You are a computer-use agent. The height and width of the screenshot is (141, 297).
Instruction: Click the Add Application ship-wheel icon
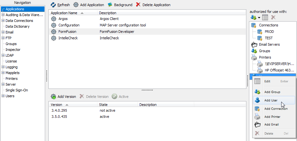tap(76, 5)
